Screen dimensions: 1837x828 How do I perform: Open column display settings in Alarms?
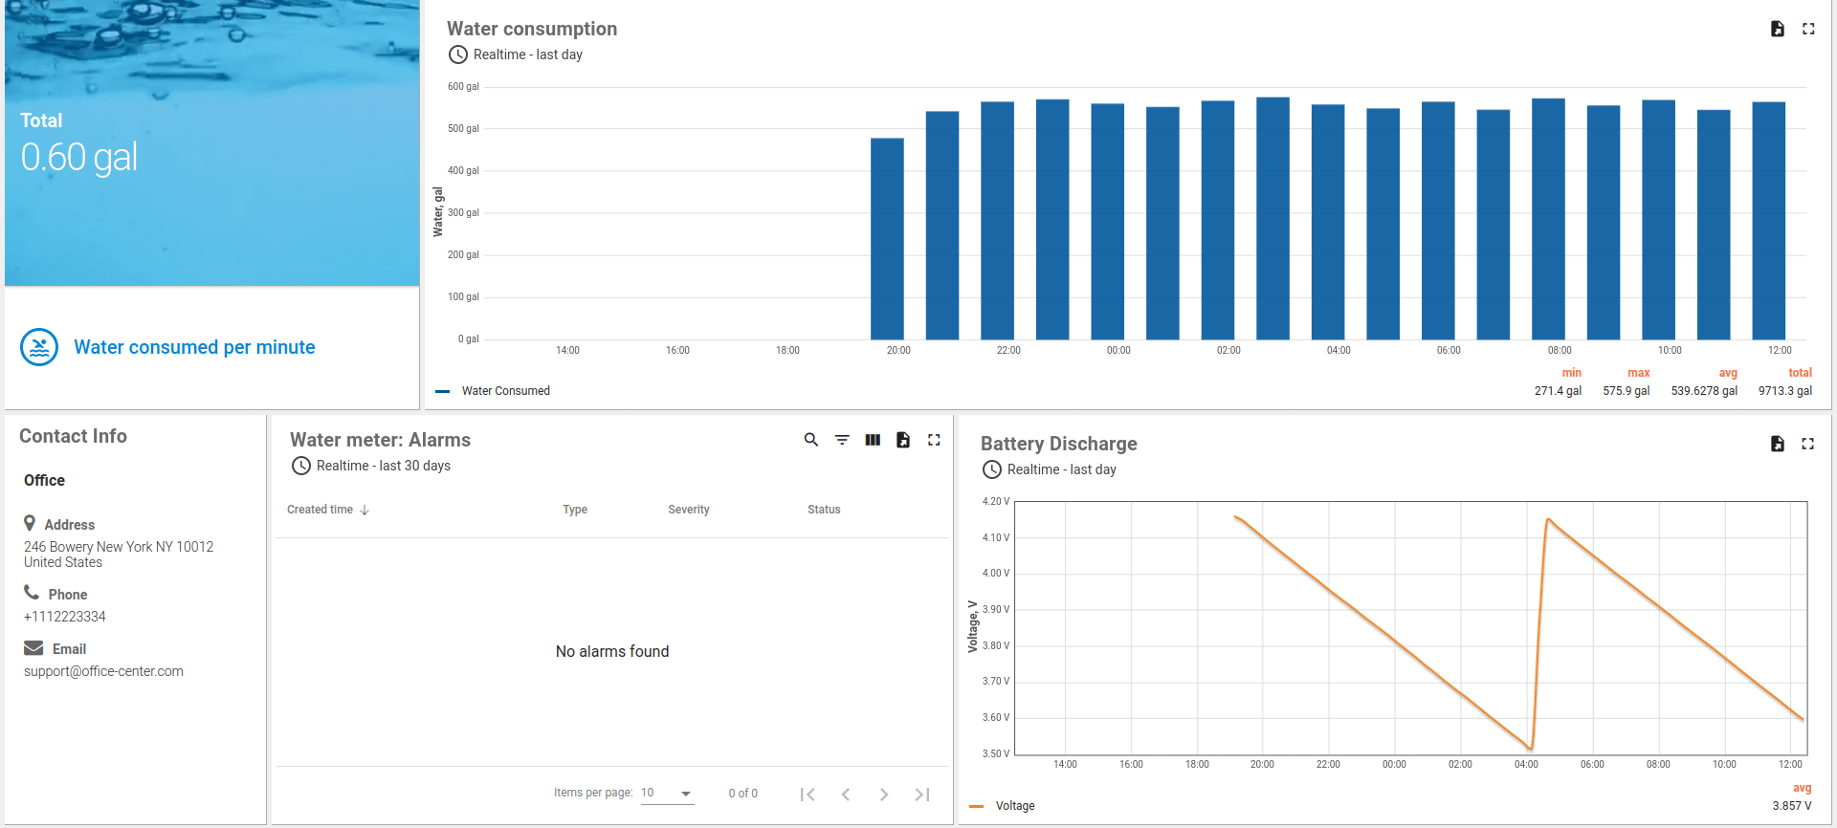(x=873, y=440)
